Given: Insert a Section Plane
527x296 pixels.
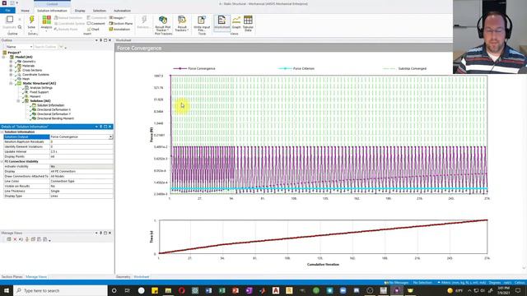Looking at the screenshot, I should pyautogui.click(x=121, y=24).
